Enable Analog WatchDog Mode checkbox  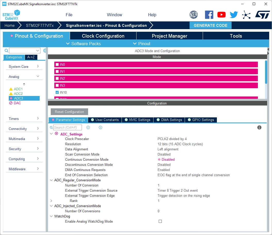tap(160, 221)
